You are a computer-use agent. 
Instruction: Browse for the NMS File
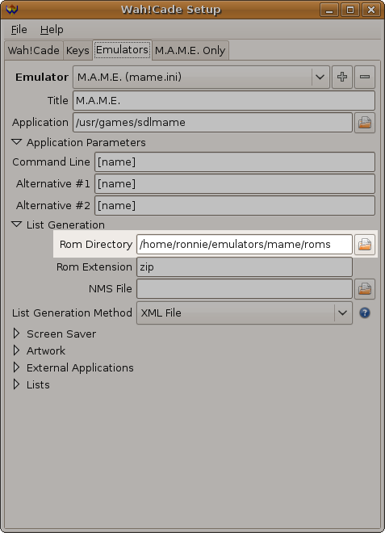365,289
